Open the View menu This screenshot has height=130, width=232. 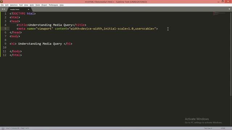tap(26, 5)
